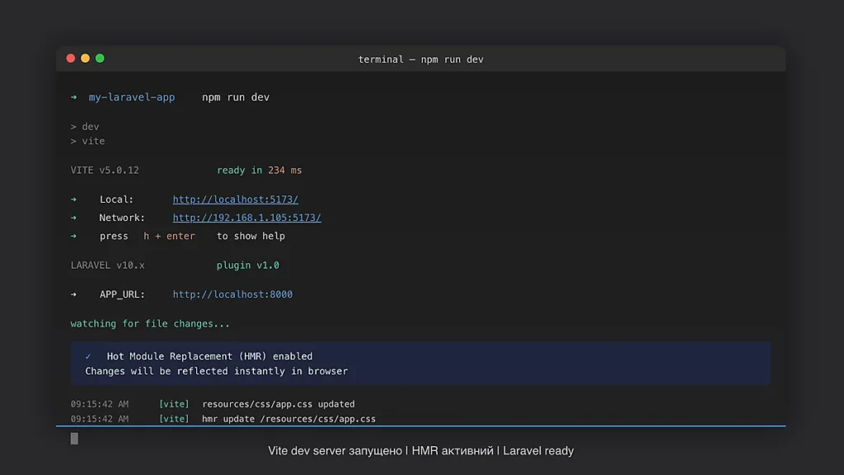
Task: Click the arrow icon beside press h + enter
Action: click(x=73, y=236)
